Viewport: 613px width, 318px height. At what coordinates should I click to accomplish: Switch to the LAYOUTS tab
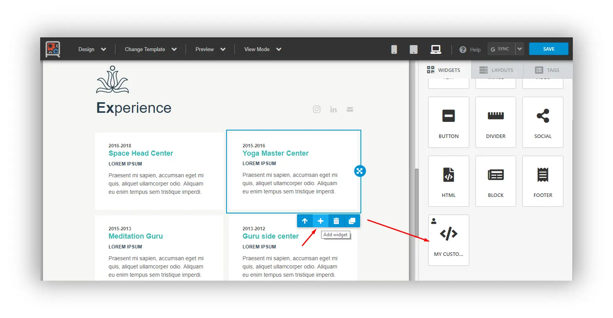pyautogui.click(x=496, y=70)
